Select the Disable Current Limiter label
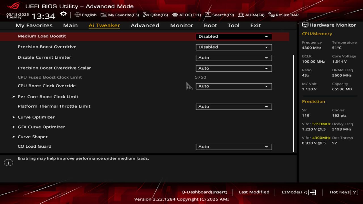363x204 pixels. [x=44, y=57]
